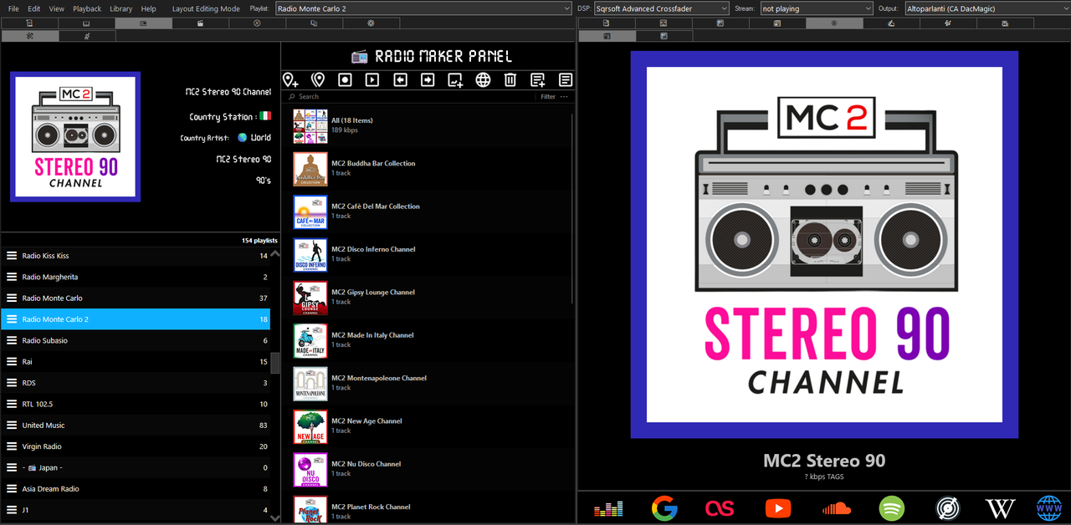Open the File menu

13,8
